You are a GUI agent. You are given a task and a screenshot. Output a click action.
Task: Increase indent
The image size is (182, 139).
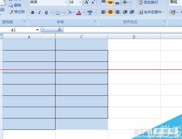pyautogui.click(x=131, y=12)
